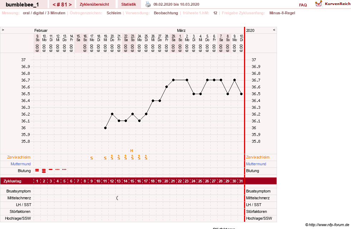Open the Zyklenübersicht tab
This screenshot has width=351, height=229.
94,4
